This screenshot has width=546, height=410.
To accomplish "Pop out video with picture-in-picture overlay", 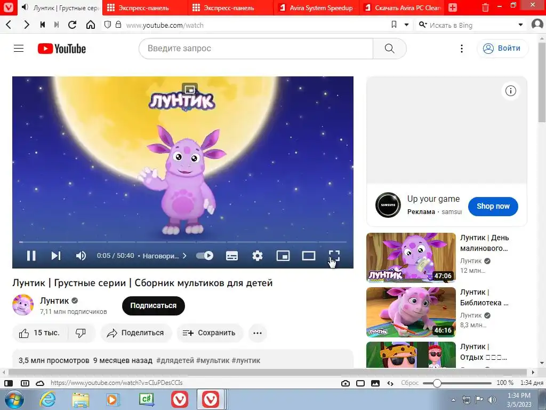I will [x=190, y=90].
